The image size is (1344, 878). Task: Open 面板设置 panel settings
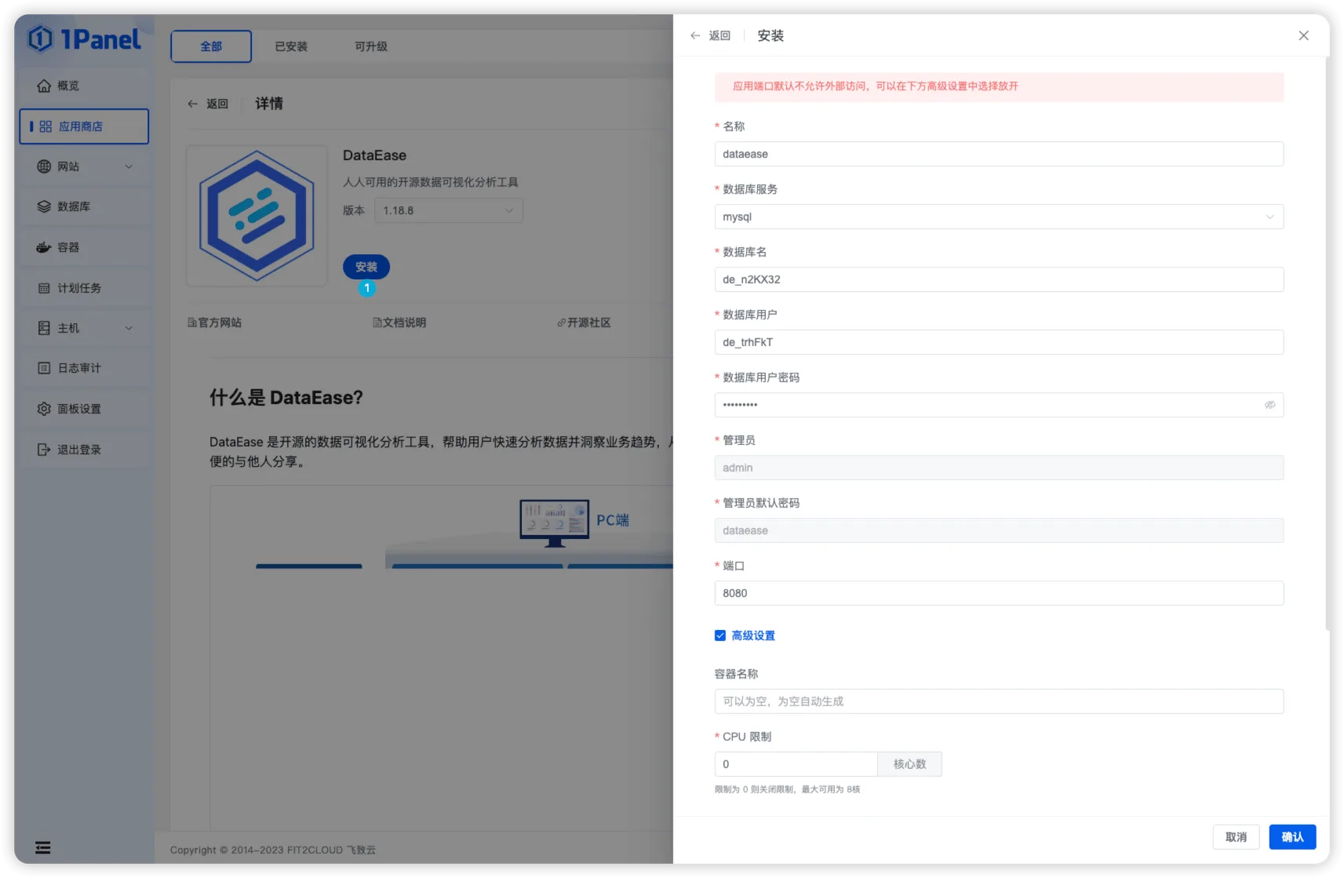pos(84,409)
